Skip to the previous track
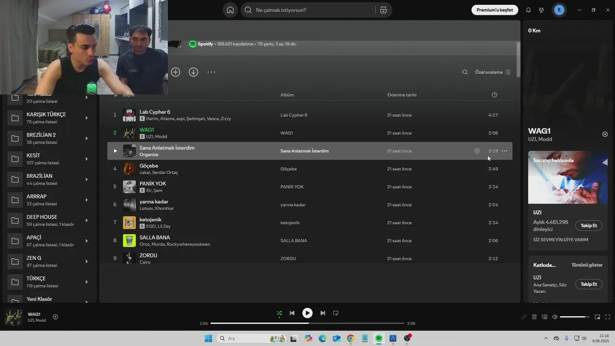The height and width of the screenshot is (346, 615). click(292, 313)
